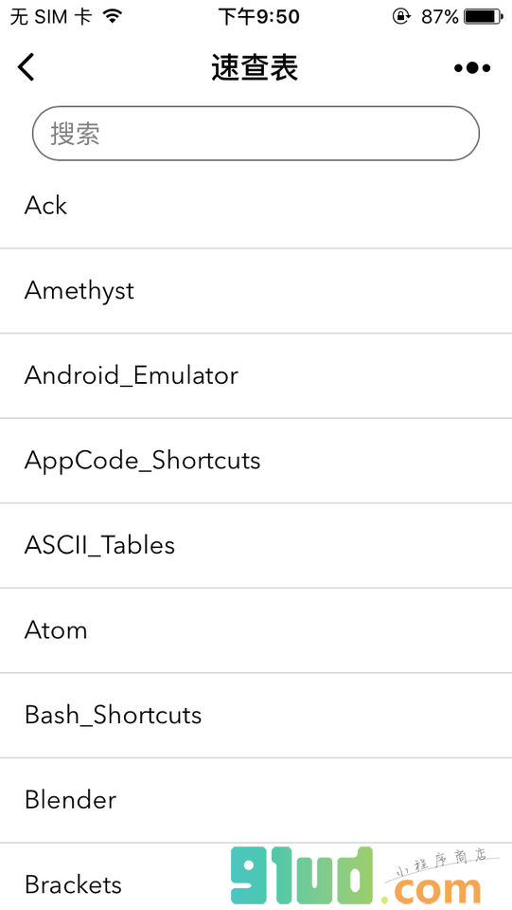The height and width of the screenshot is (910, 512).
Task: Choose Bash_Shortcuts from the list
Action: pos(256,715)
